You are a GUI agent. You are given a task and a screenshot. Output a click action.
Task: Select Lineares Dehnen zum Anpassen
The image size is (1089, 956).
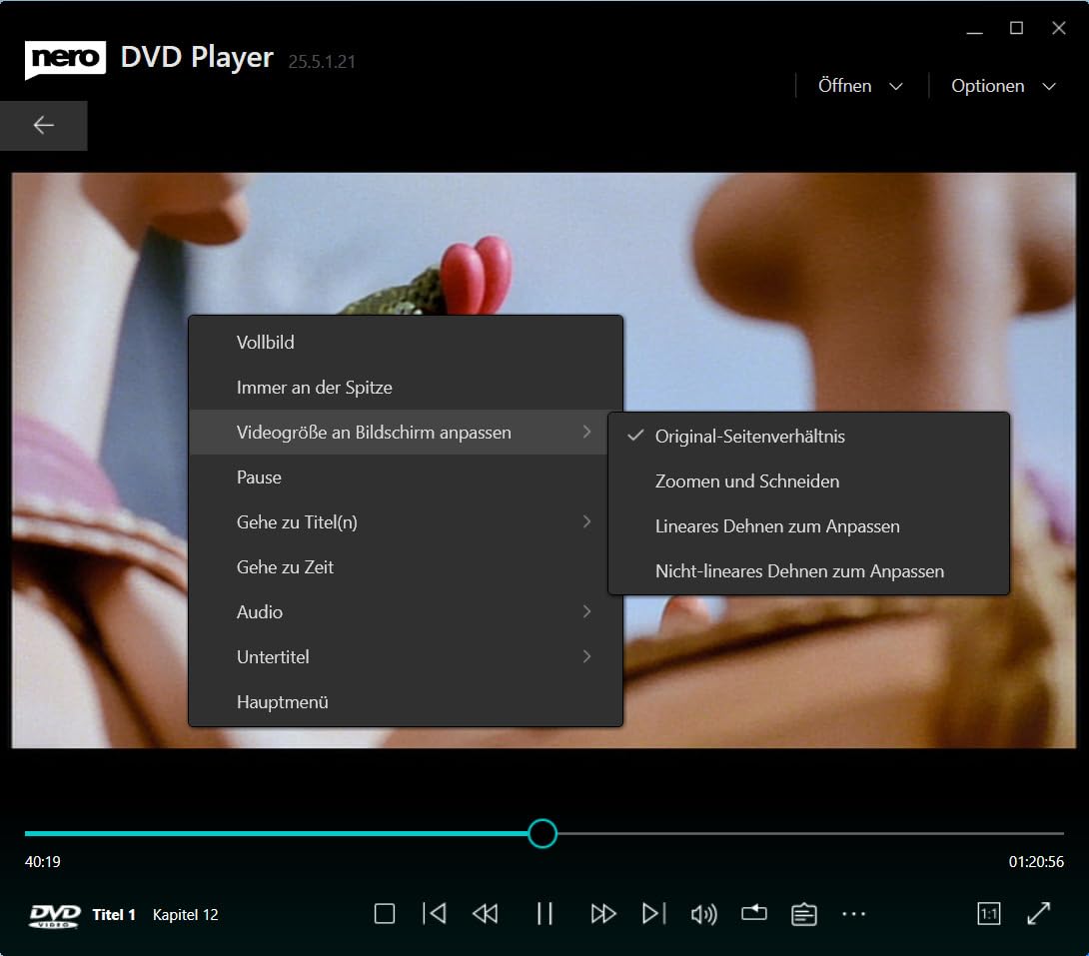[x=808, y=526]
